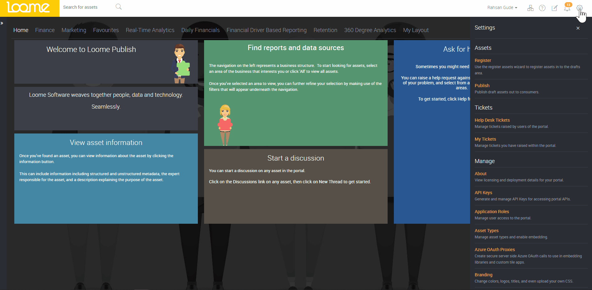592x290 pixels.
Task: Open the Branding link
Action: (x=483, y=275)
